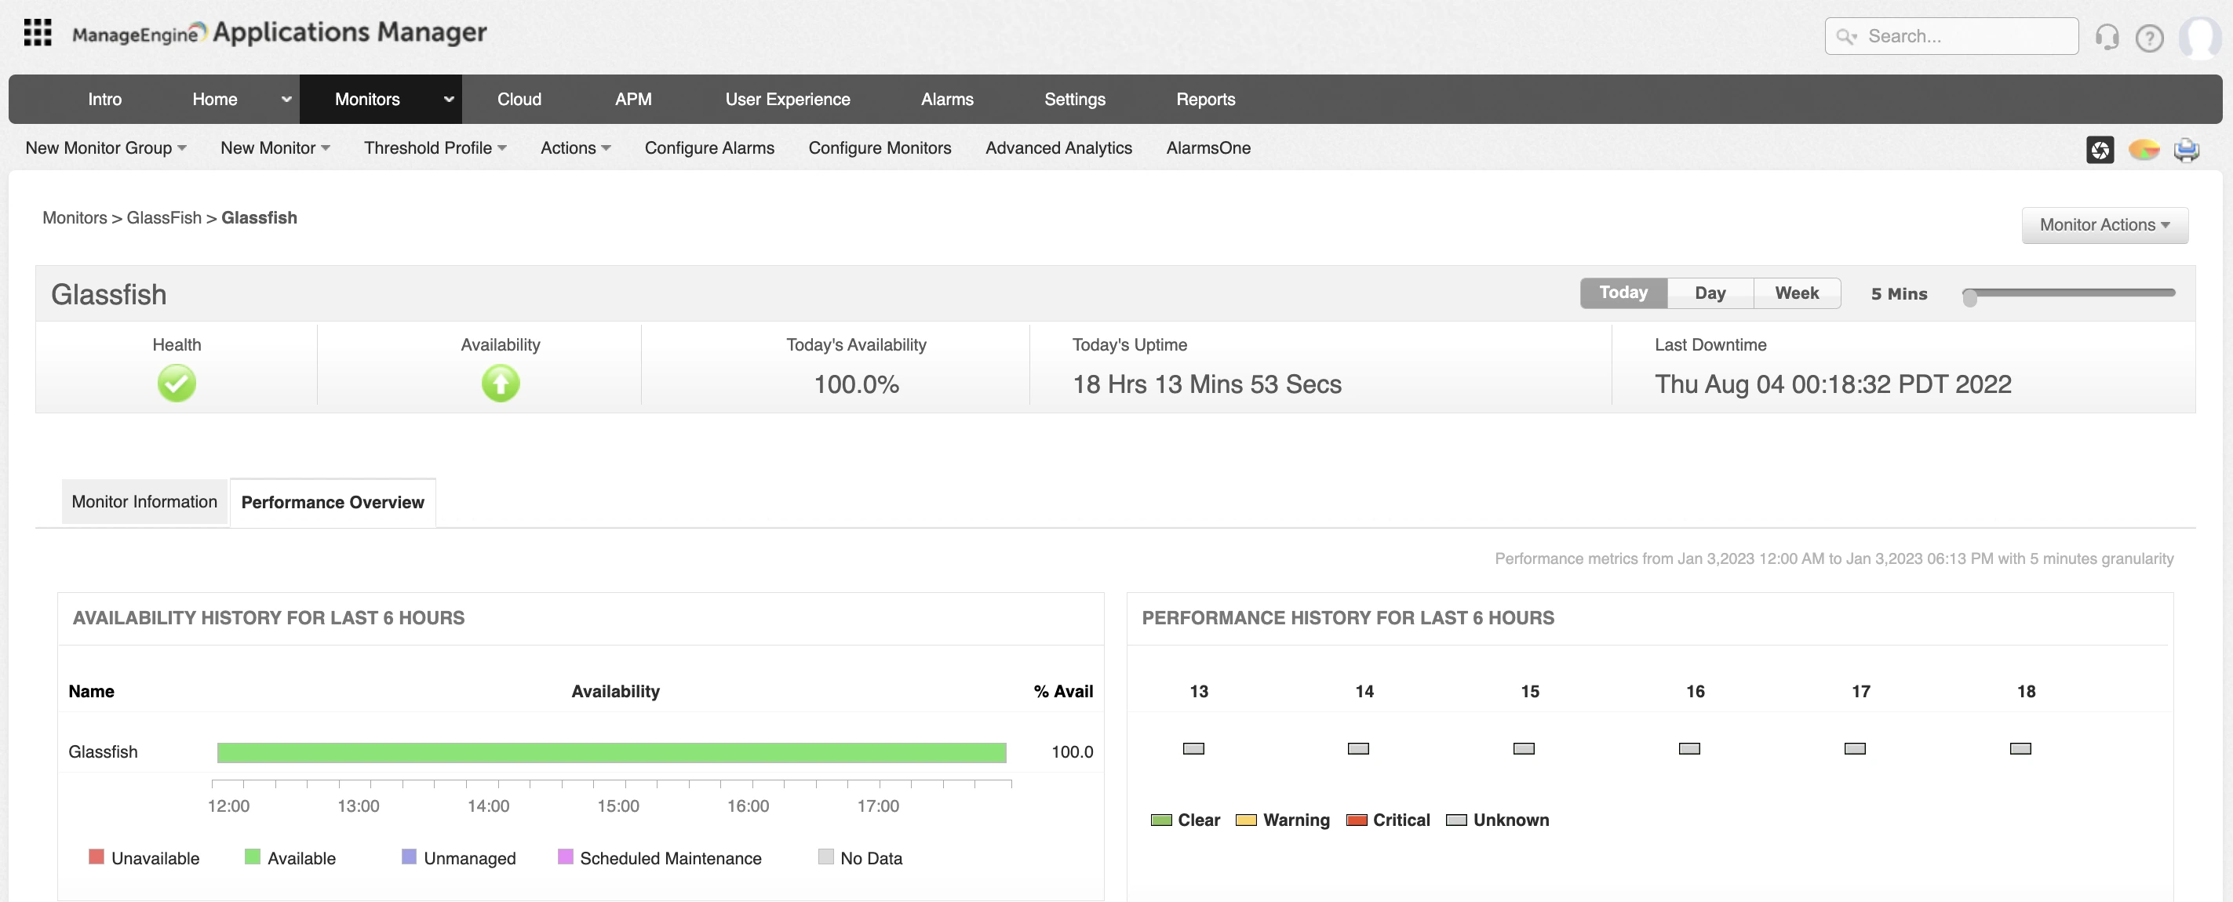
Task: Switch to the Day time period
Action: [x=1710, y=293]
